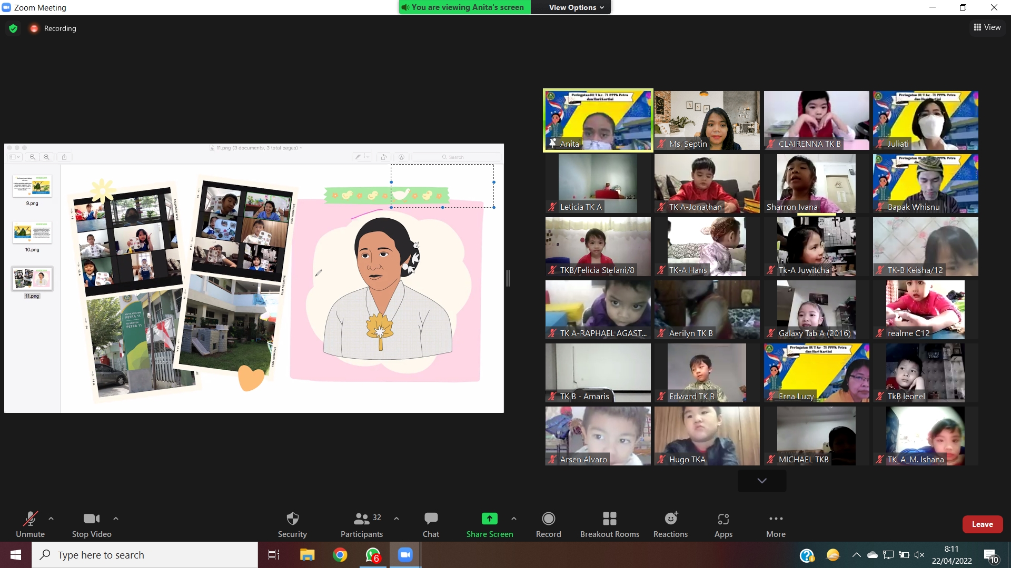Click the shared-screen divider handle
The image size is (1011, 568).
point(508,278)
